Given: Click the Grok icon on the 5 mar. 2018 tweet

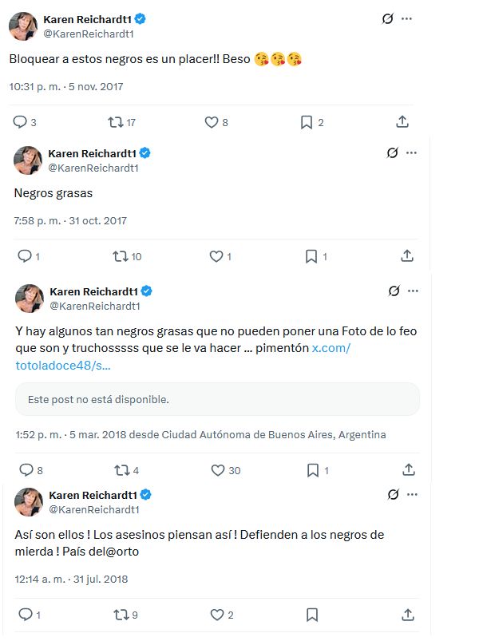Looking at the screenshot, I should point(393,291).
